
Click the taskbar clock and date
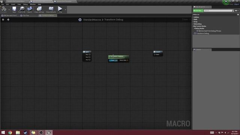click(234, 132)
